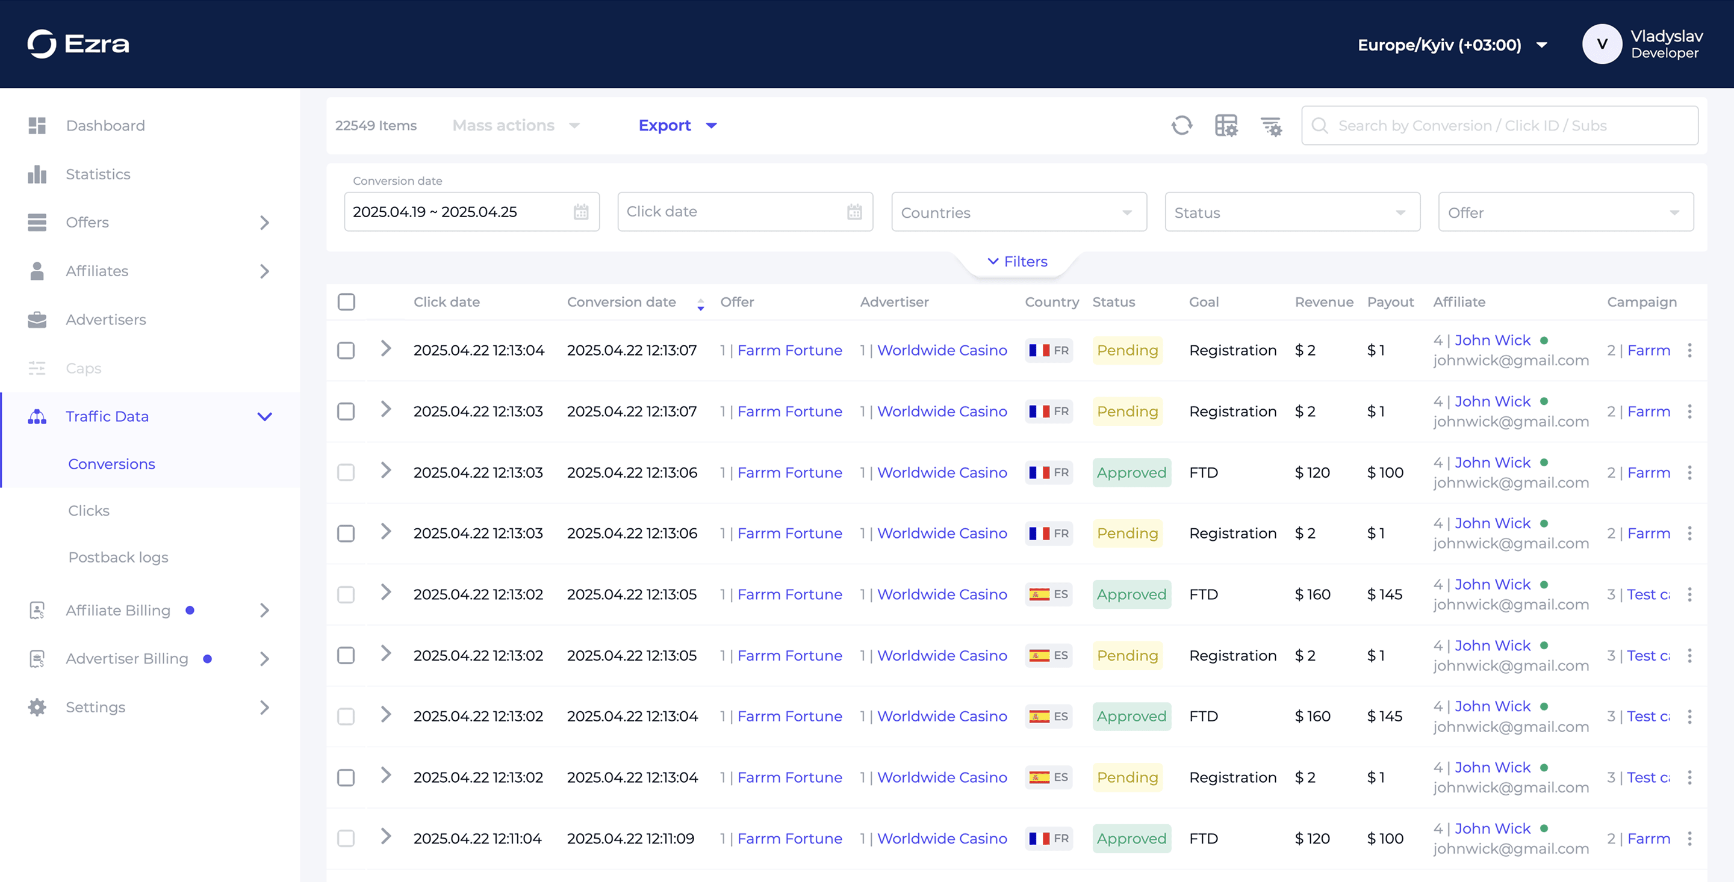Click the Caps sliders icon
This screenshot has width=1734, height=882.
(x=37, y=368)
